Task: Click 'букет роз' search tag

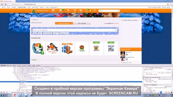Action: [x=56, y=33]
